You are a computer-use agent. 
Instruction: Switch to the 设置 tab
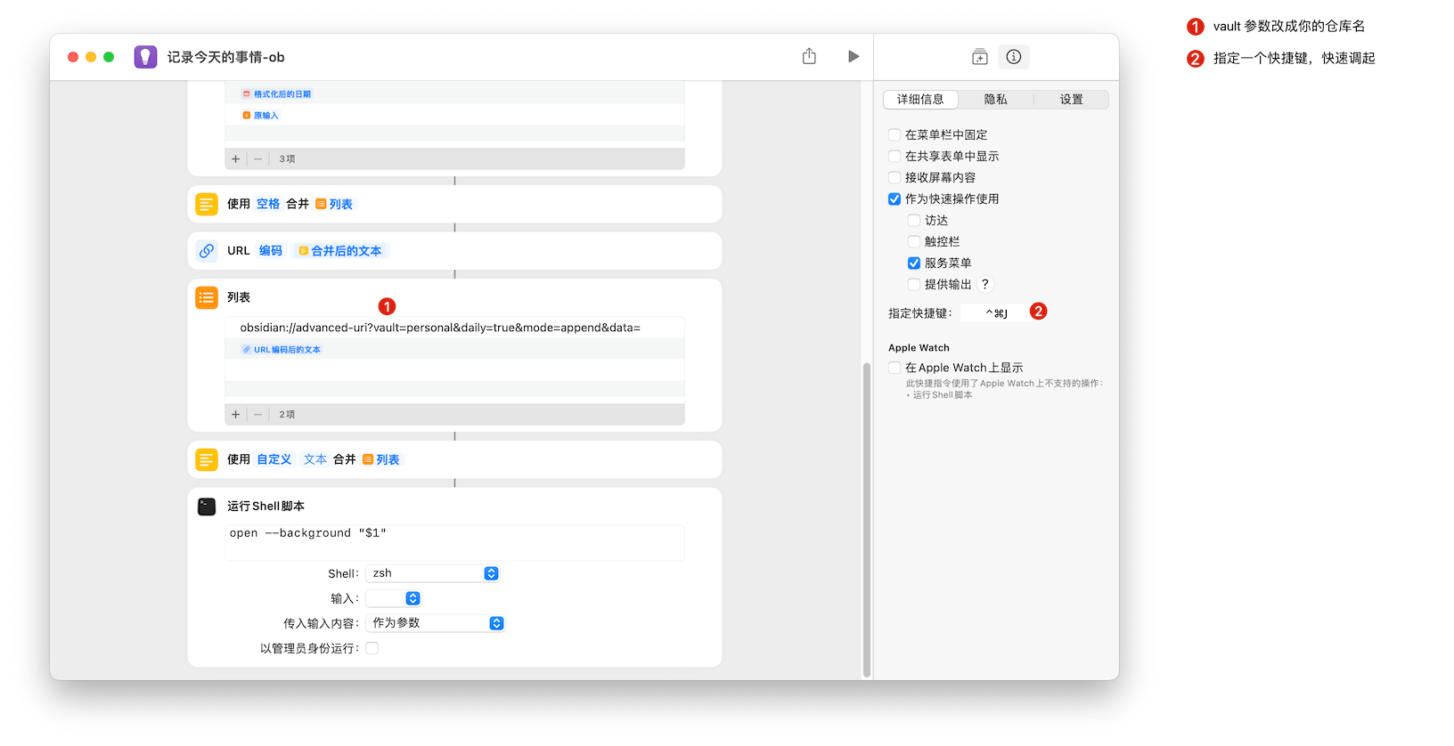click(1071, 100)
